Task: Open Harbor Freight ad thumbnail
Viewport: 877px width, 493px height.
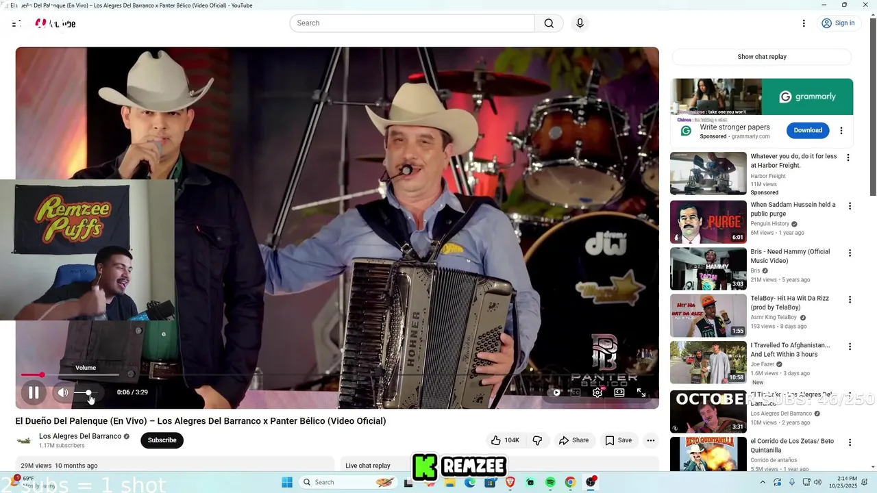Action: [708, 173]
